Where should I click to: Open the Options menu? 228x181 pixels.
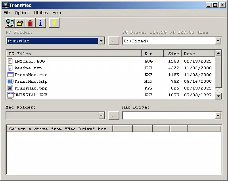coord(22,13)
